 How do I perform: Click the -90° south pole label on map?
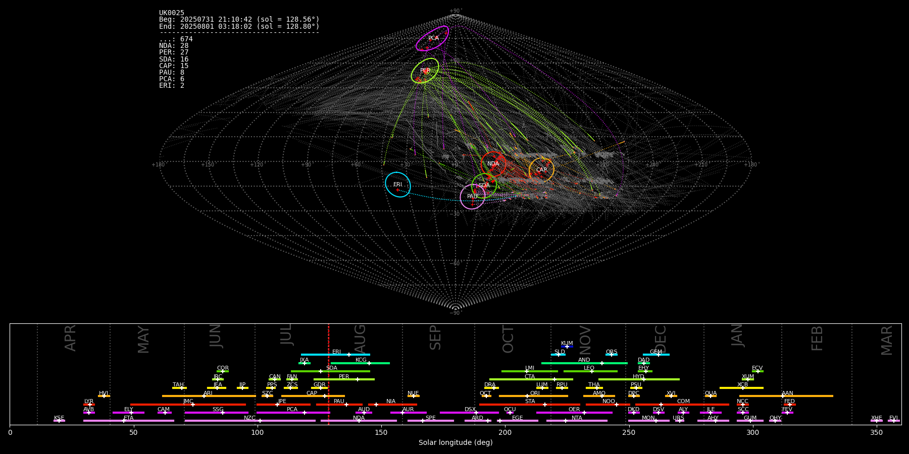[456, 313]
